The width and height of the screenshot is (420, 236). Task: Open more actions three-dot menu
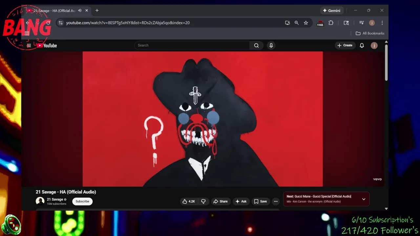[x=276, y=201]
